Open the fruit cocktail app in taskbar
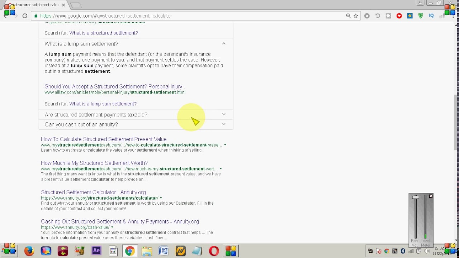This screenshot has width=459, height=258. [x=80, y=251]
